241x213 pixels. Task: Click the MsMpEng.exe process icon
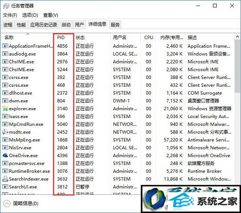(x=5, y=140)
